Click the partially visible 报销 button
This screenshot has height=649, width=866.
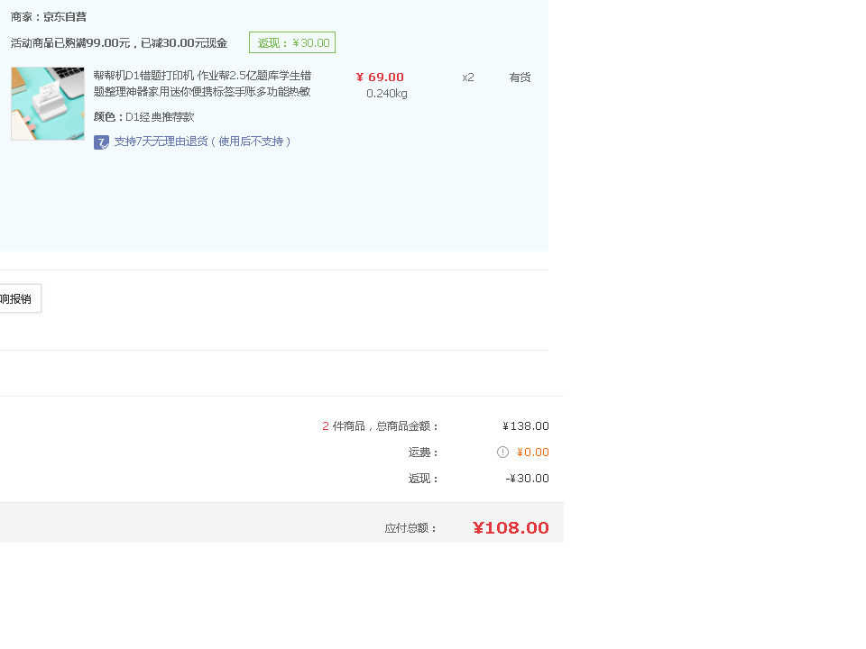20,298
